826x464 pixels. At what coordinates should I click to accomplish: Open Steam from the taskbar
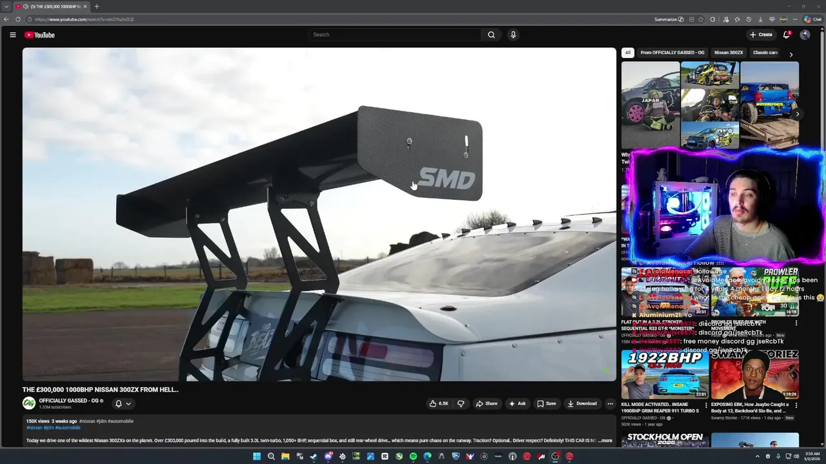(x=314, y=456)
